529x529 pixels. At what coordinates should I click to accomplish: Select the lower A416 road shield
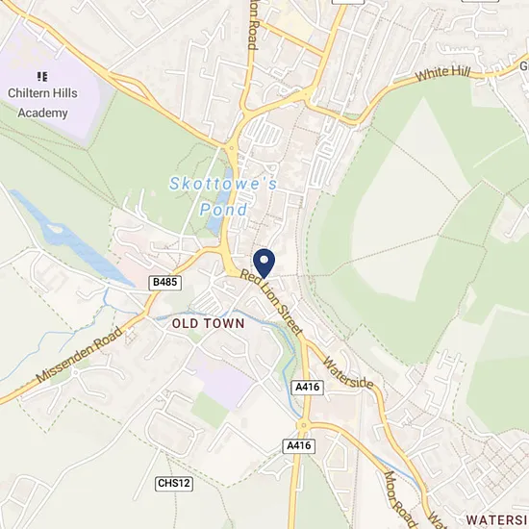[x=299, y=446]
